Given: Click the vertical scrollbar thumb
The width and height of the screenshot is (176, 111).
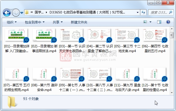Looking at the screenshot, I should tap(172, 35).
